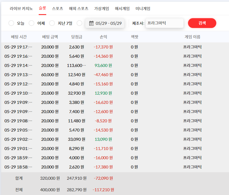This screenshot has height=195, width=229.
Task: Click the 05-29 19:13 bet time cell
Action: point(18,75)
